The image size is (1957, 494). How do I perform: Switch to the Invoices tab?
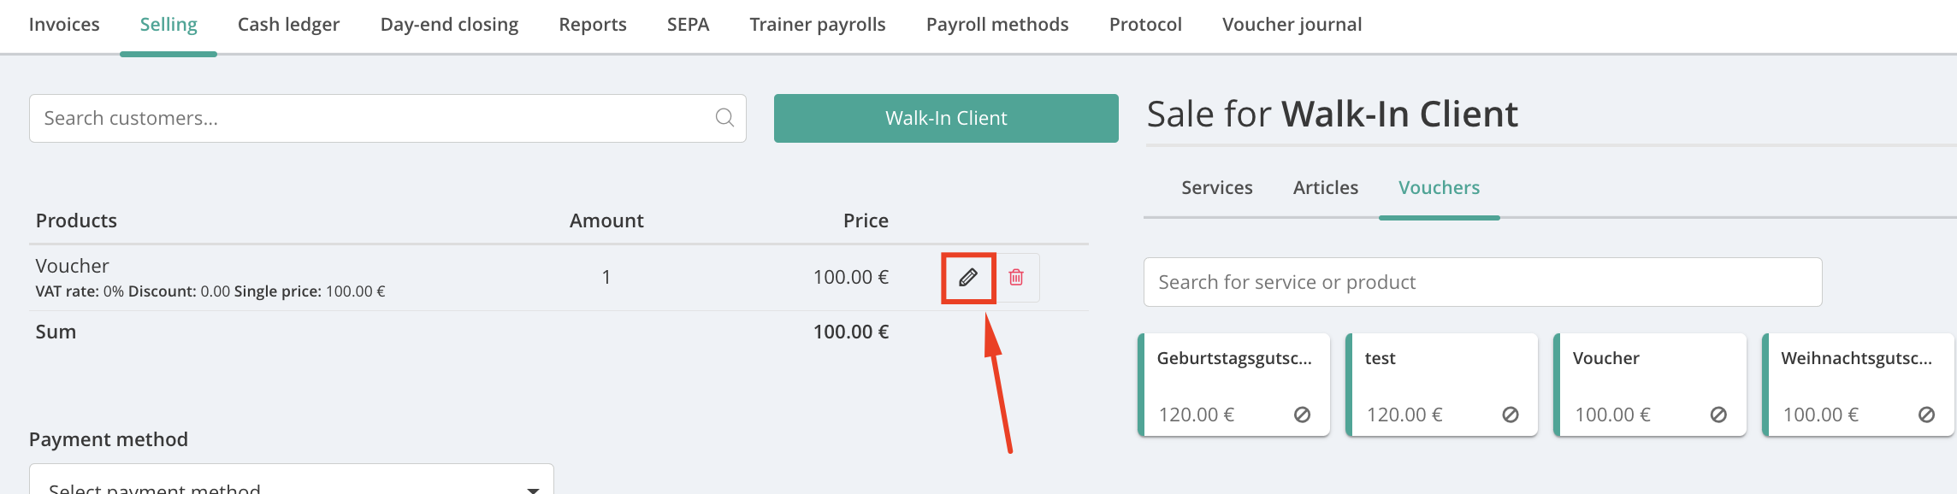point(64,25)
